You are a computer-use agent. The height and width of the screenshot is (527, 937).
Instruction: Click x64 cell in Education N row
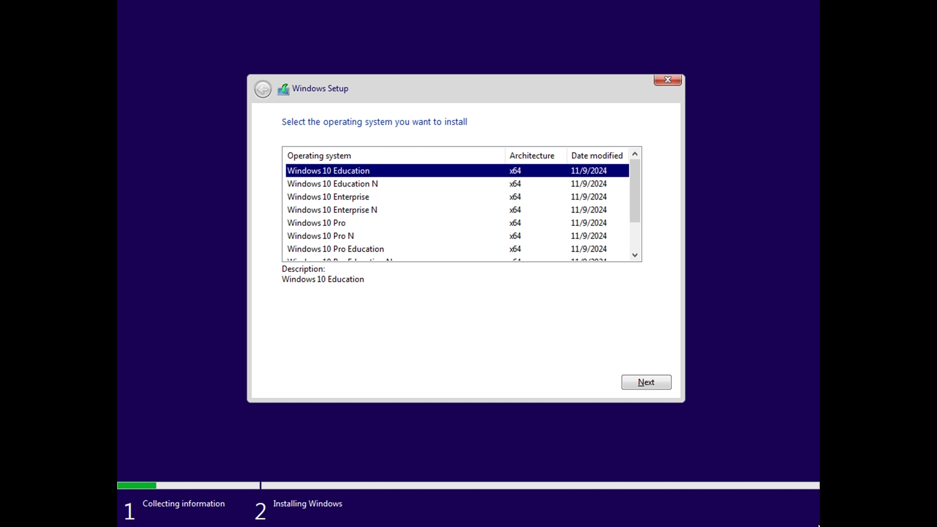point(515,184)
